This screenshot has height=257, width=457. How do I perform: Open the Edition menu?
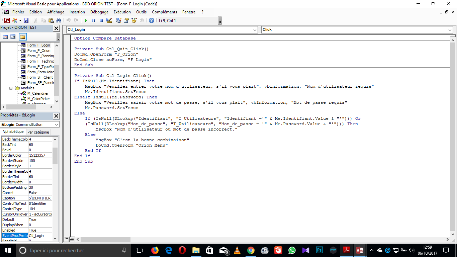pyautogui.click(x=35, y=12)
